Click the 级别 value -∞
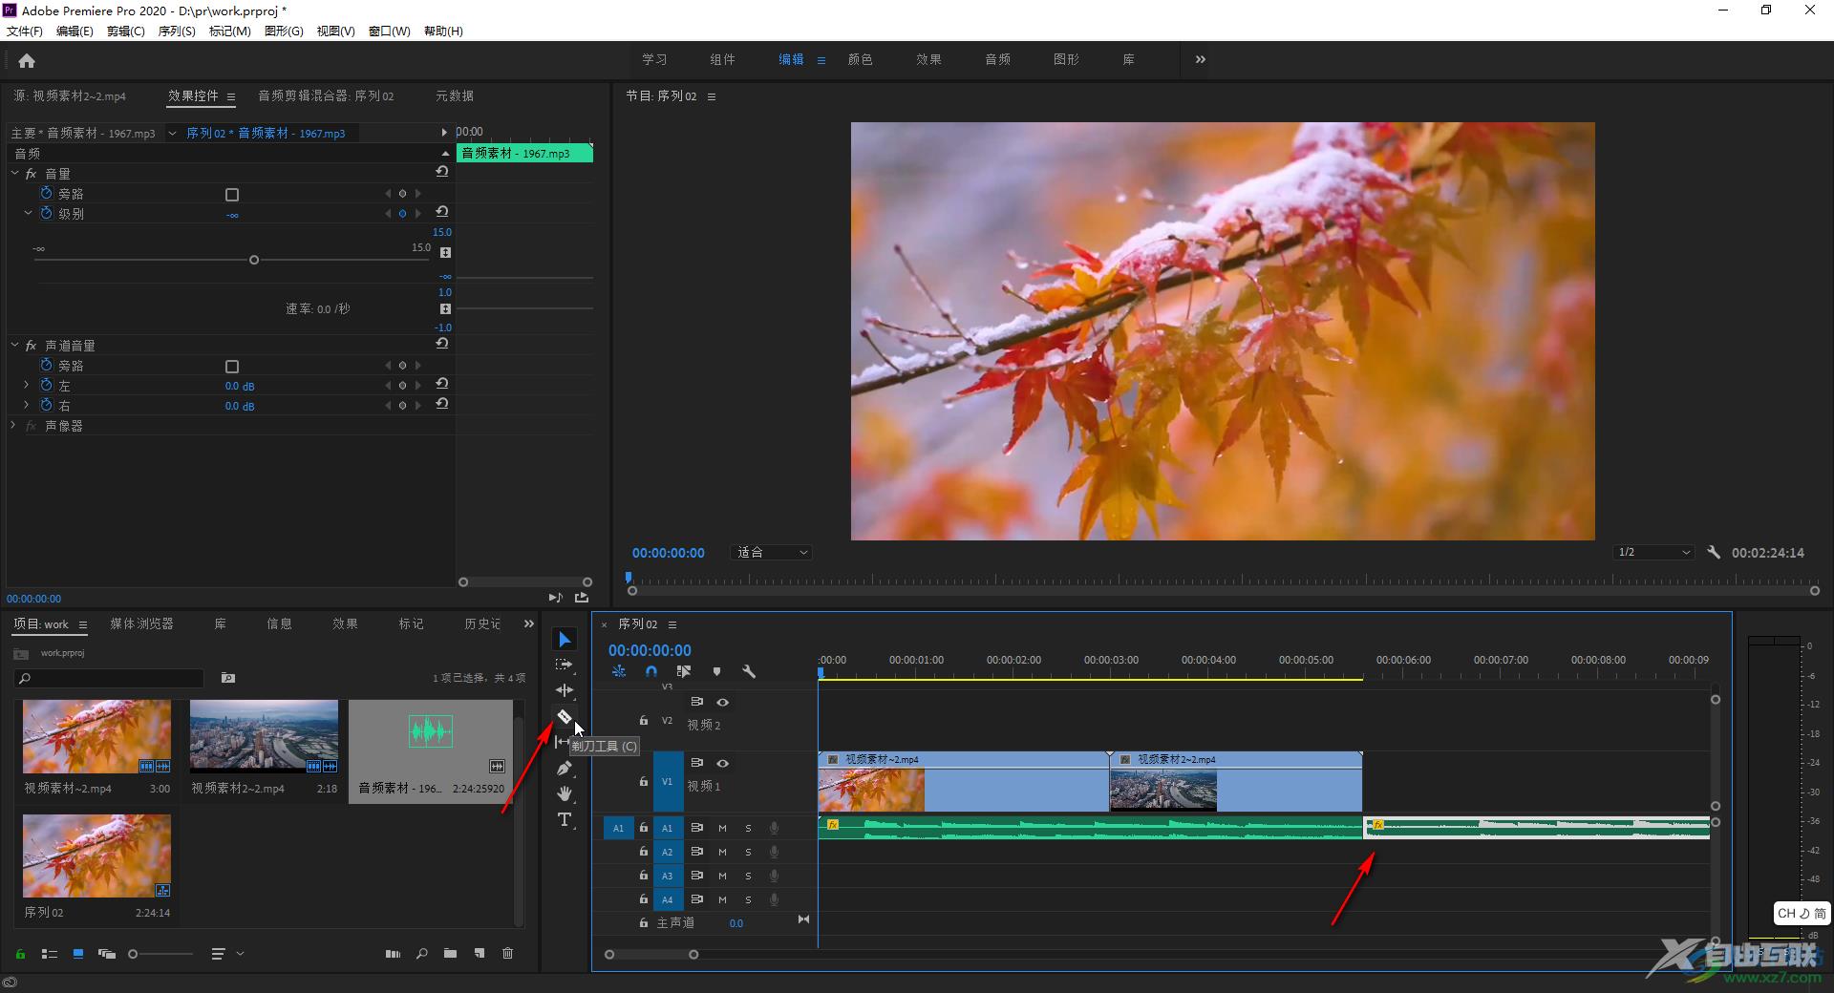This screenshot has height=993, width=1834. (x=232, y=215)
